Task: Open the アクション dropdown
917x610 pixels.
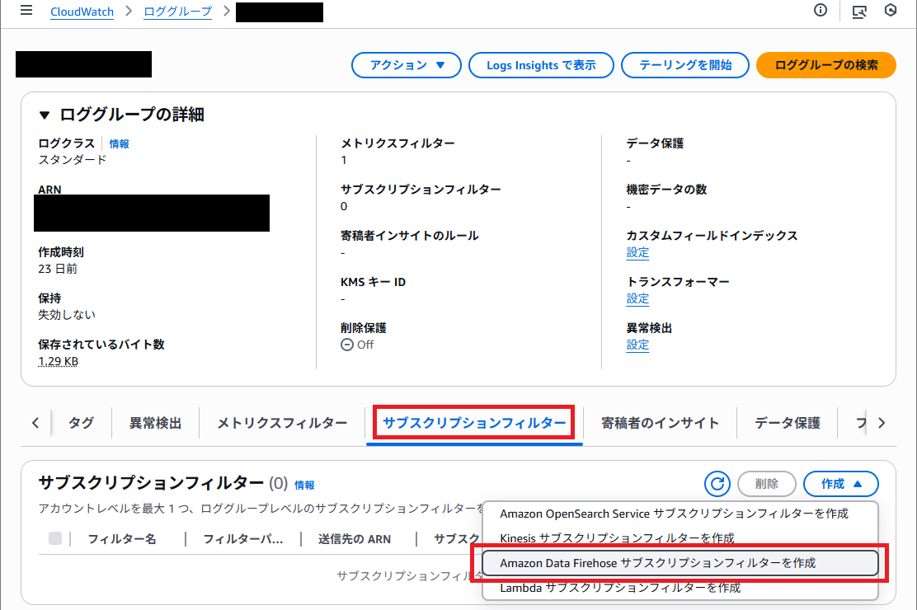Action: pyautogui.click(x=407, y=65)
